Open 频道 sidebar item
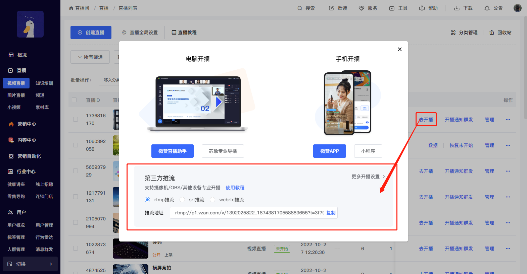The image size is (527, 274). tap(40, 95)
